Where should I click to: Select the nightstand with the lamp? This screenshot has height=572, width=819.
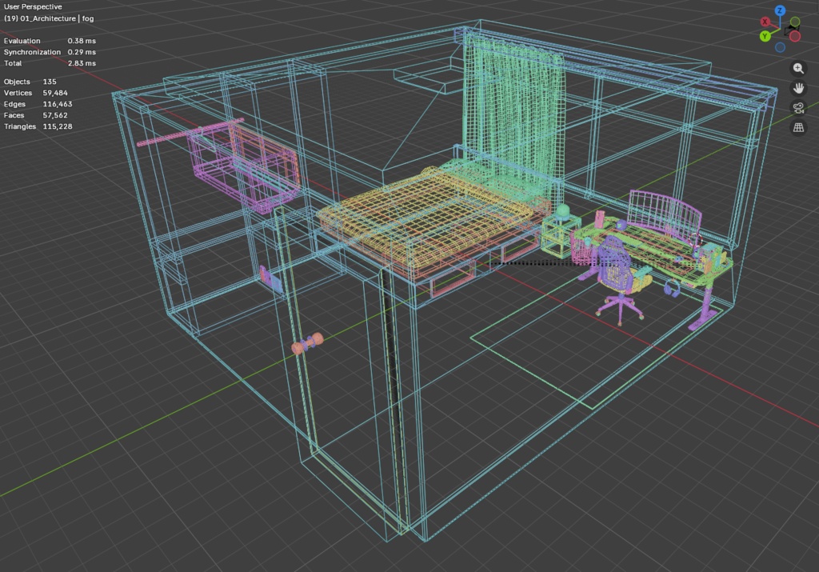coord(561,231)
